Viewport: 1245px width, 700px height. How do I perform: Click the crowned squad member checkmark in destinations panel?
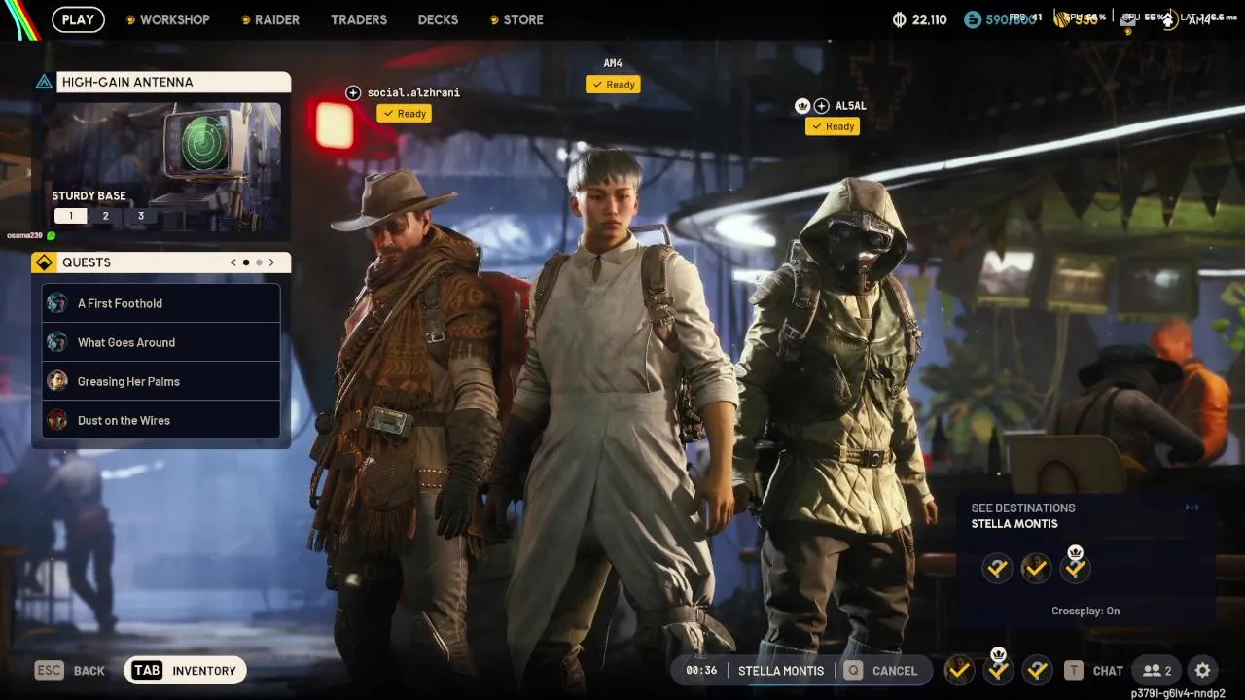tap(1075, 568)
